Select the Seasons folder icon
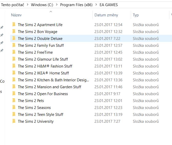The image size is (172, 145). click(x=14, y=108)
